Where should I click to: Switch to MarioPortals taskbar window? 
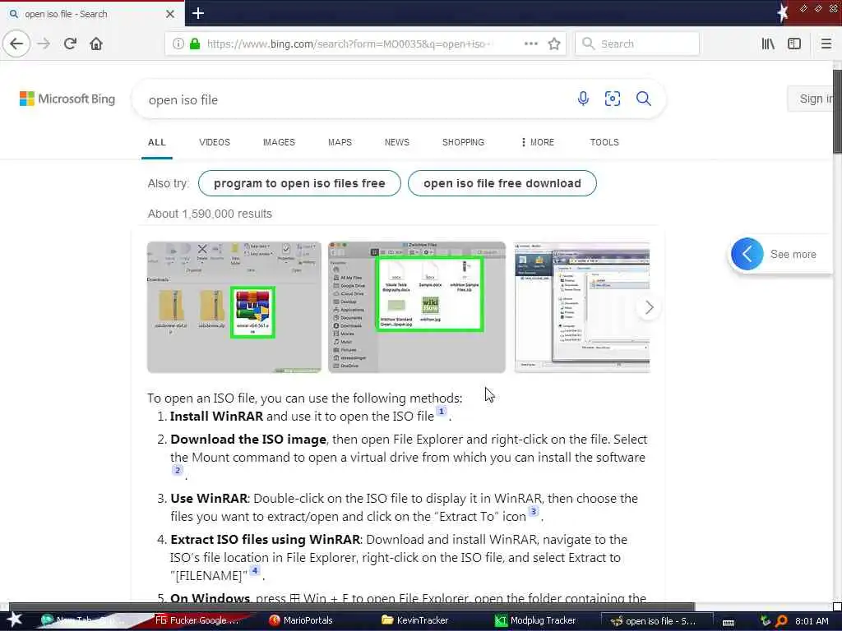click(x=301, y=620)
